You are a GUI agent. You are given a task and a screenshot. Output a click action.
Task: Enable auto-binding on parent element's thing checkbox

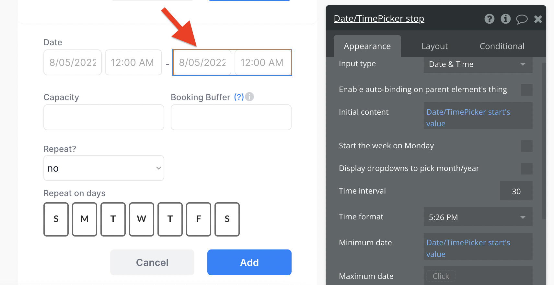526,90
